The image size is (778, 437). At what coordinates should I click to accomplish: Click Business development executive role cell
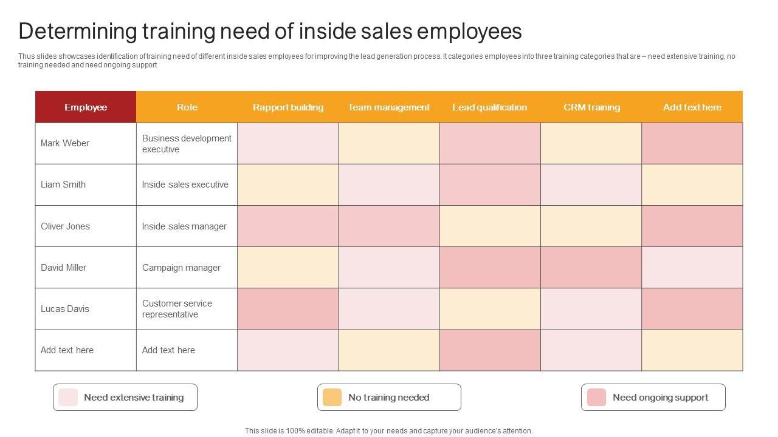(187, 144)
